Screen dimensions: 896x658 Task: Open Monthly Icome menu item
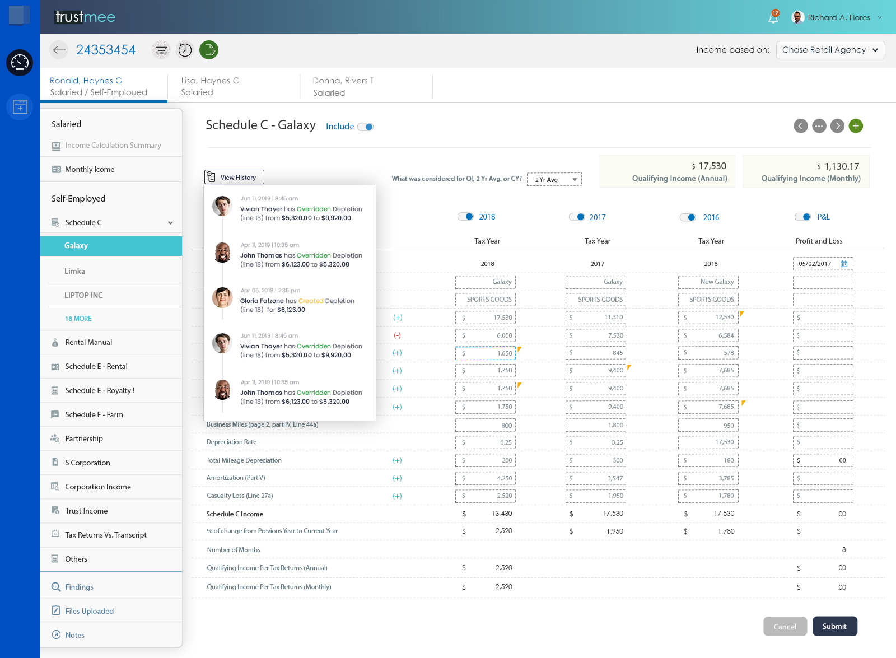click(x=111, y=169)
